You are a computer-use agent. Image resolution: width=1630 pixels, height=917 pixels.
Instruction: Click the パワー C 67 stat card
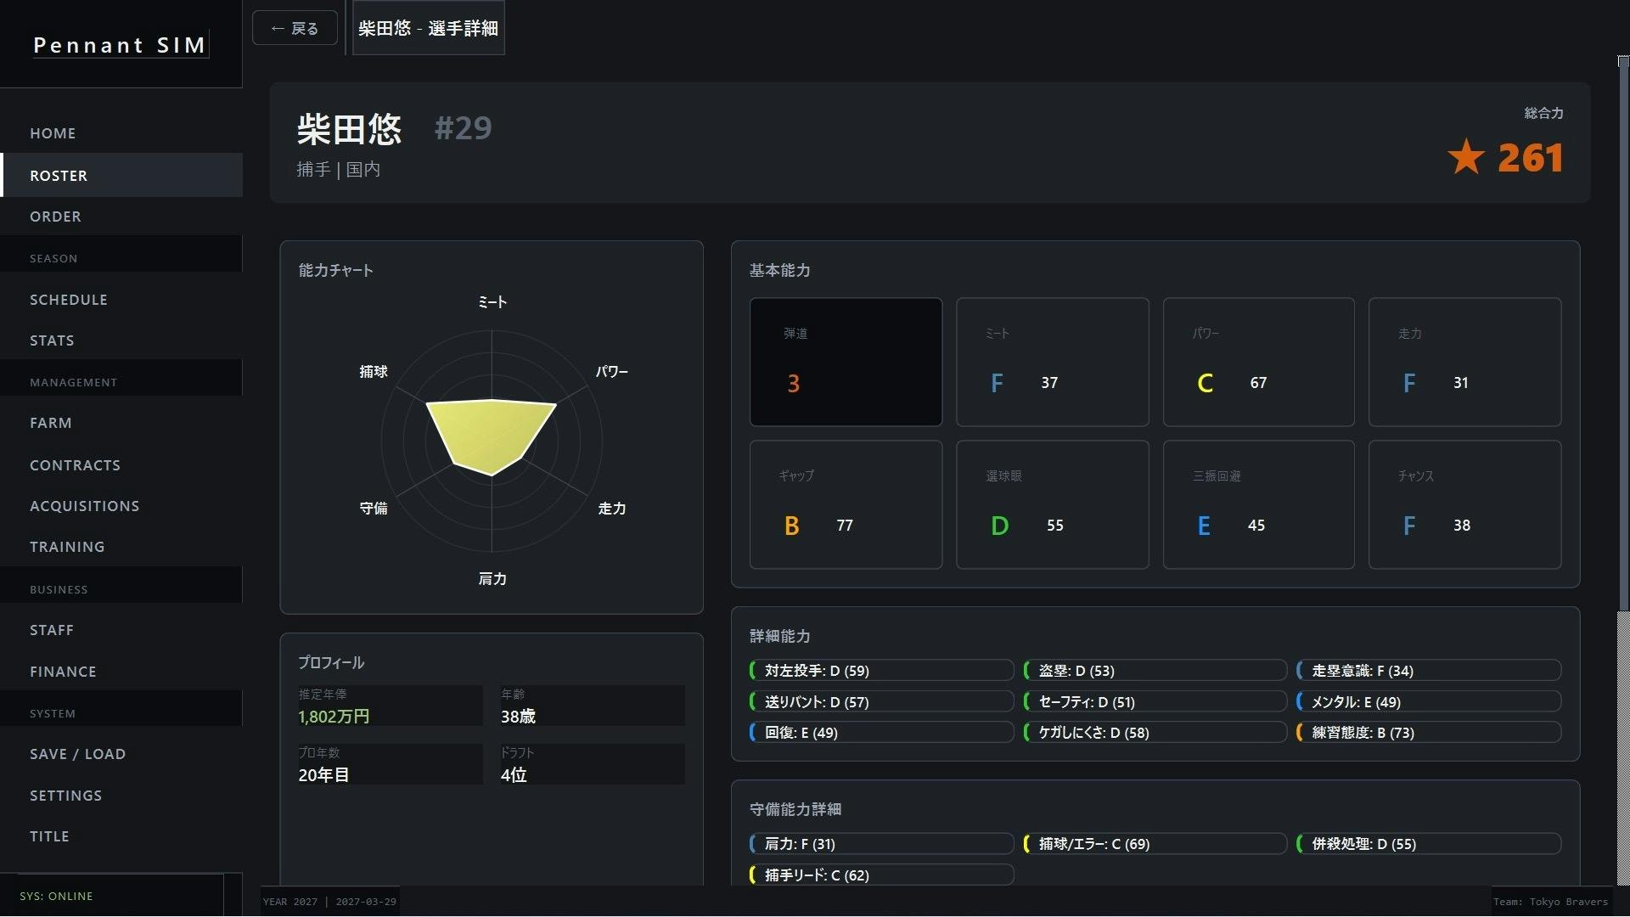click(x=1258, y=362)
